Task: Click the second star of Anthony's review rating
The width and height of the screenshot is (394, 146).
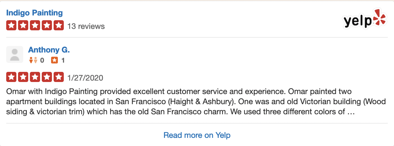Action: pos(23,77)
